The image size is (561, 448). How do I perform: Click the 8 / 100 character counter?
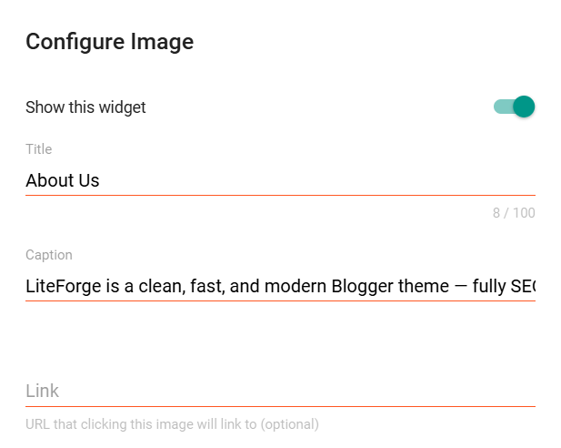[x=514, y=213]
